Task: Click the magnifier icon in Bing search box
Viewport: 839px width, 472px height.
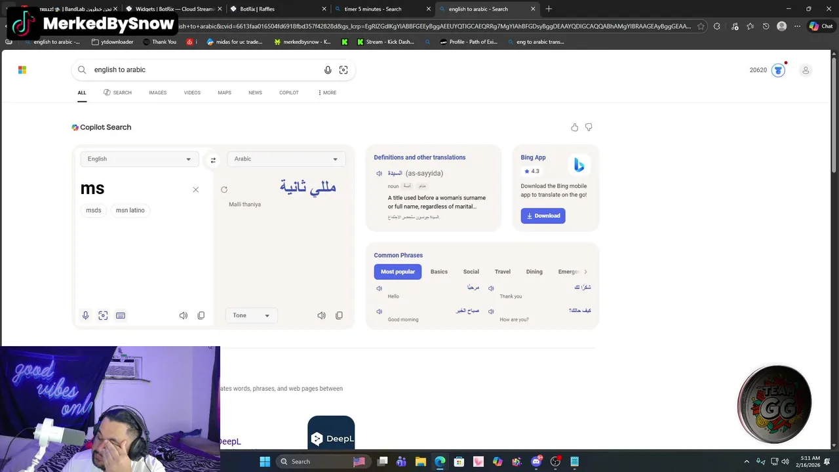Action: point(82,69)
